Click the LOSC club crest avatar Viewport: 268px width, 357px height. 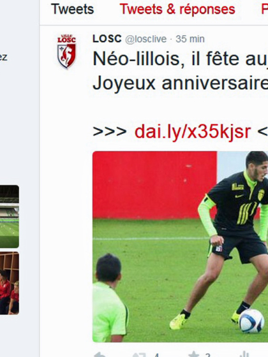66,52
